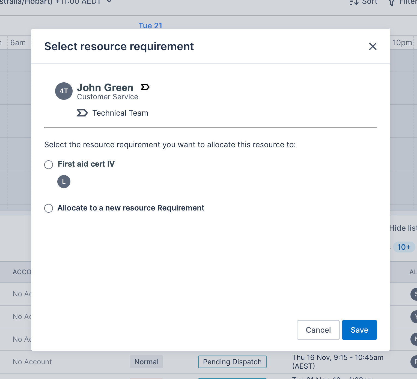This screenshot has width=417, height=379.
Task: Click John Green's 4T avatar icon
Action: [64, 91]
